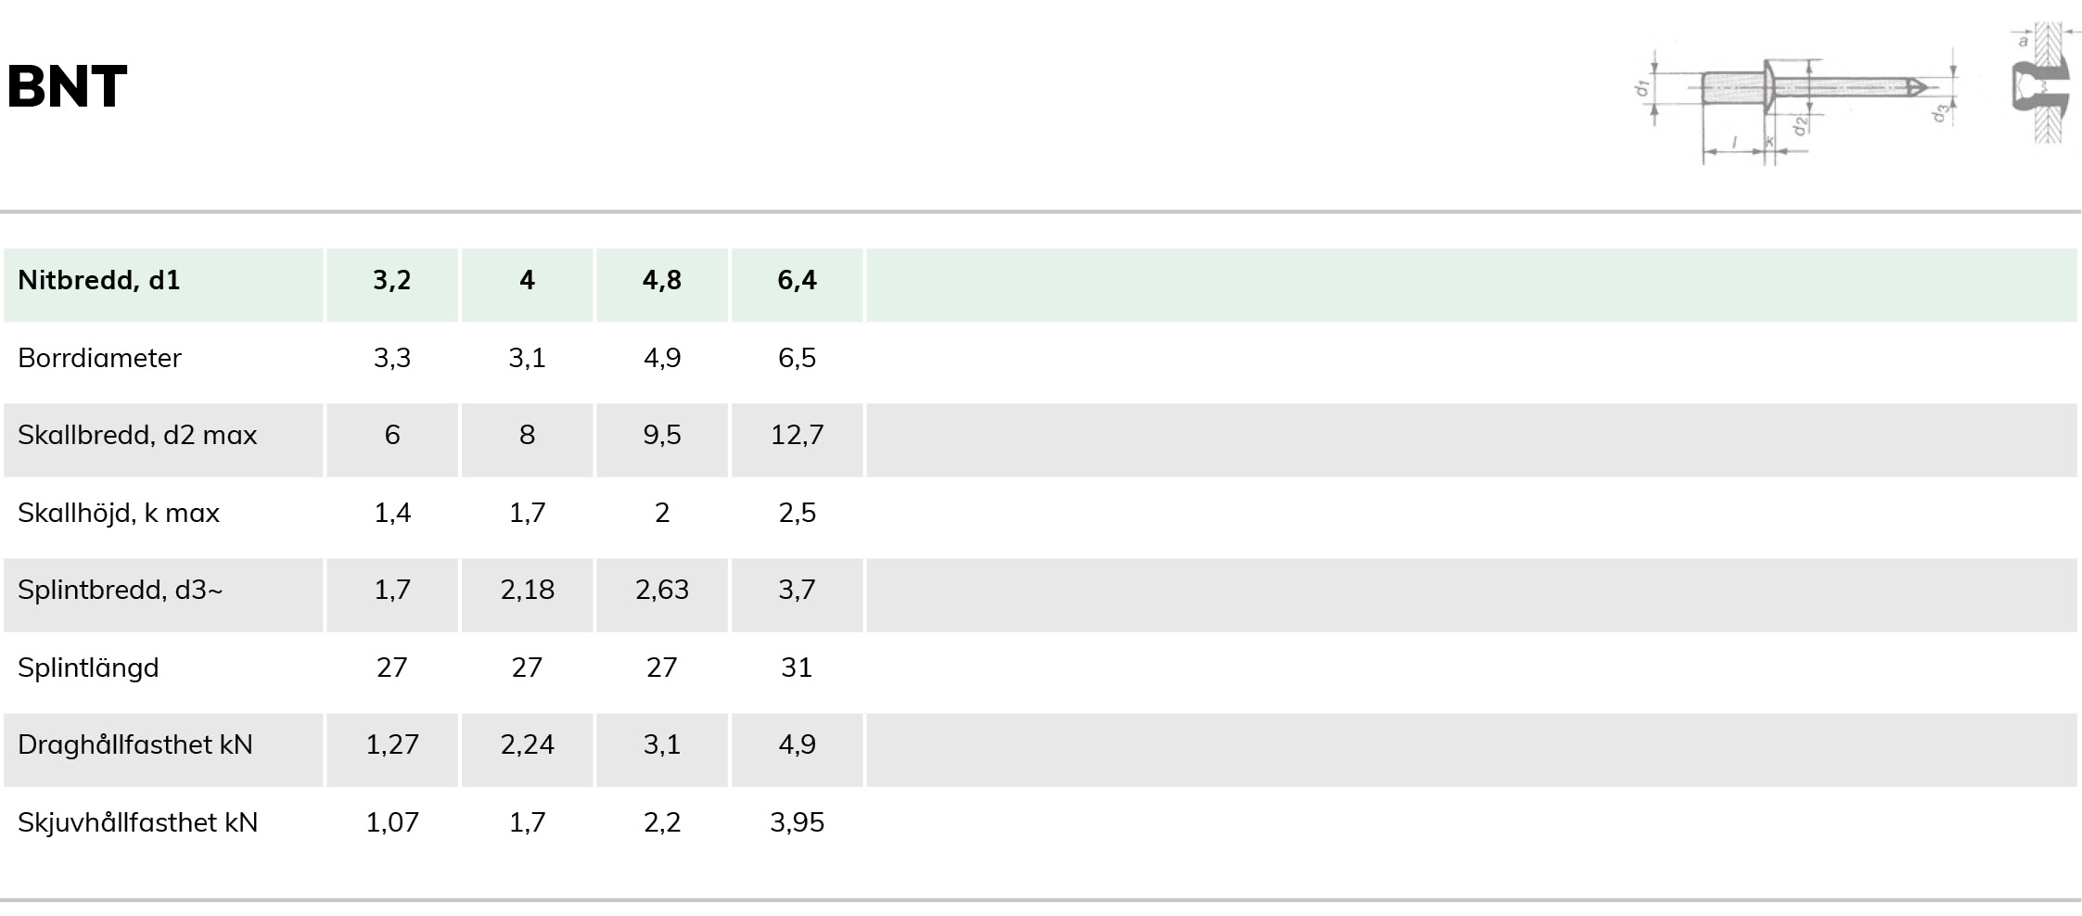The image size is (2082, 916).
Task: Select the "Splintbredd, d3~" row label
Action: (121, 590)
